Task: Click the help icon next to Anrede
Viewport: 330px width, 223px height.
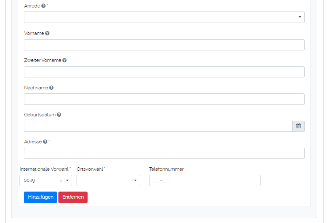Action: click(43, 6)
